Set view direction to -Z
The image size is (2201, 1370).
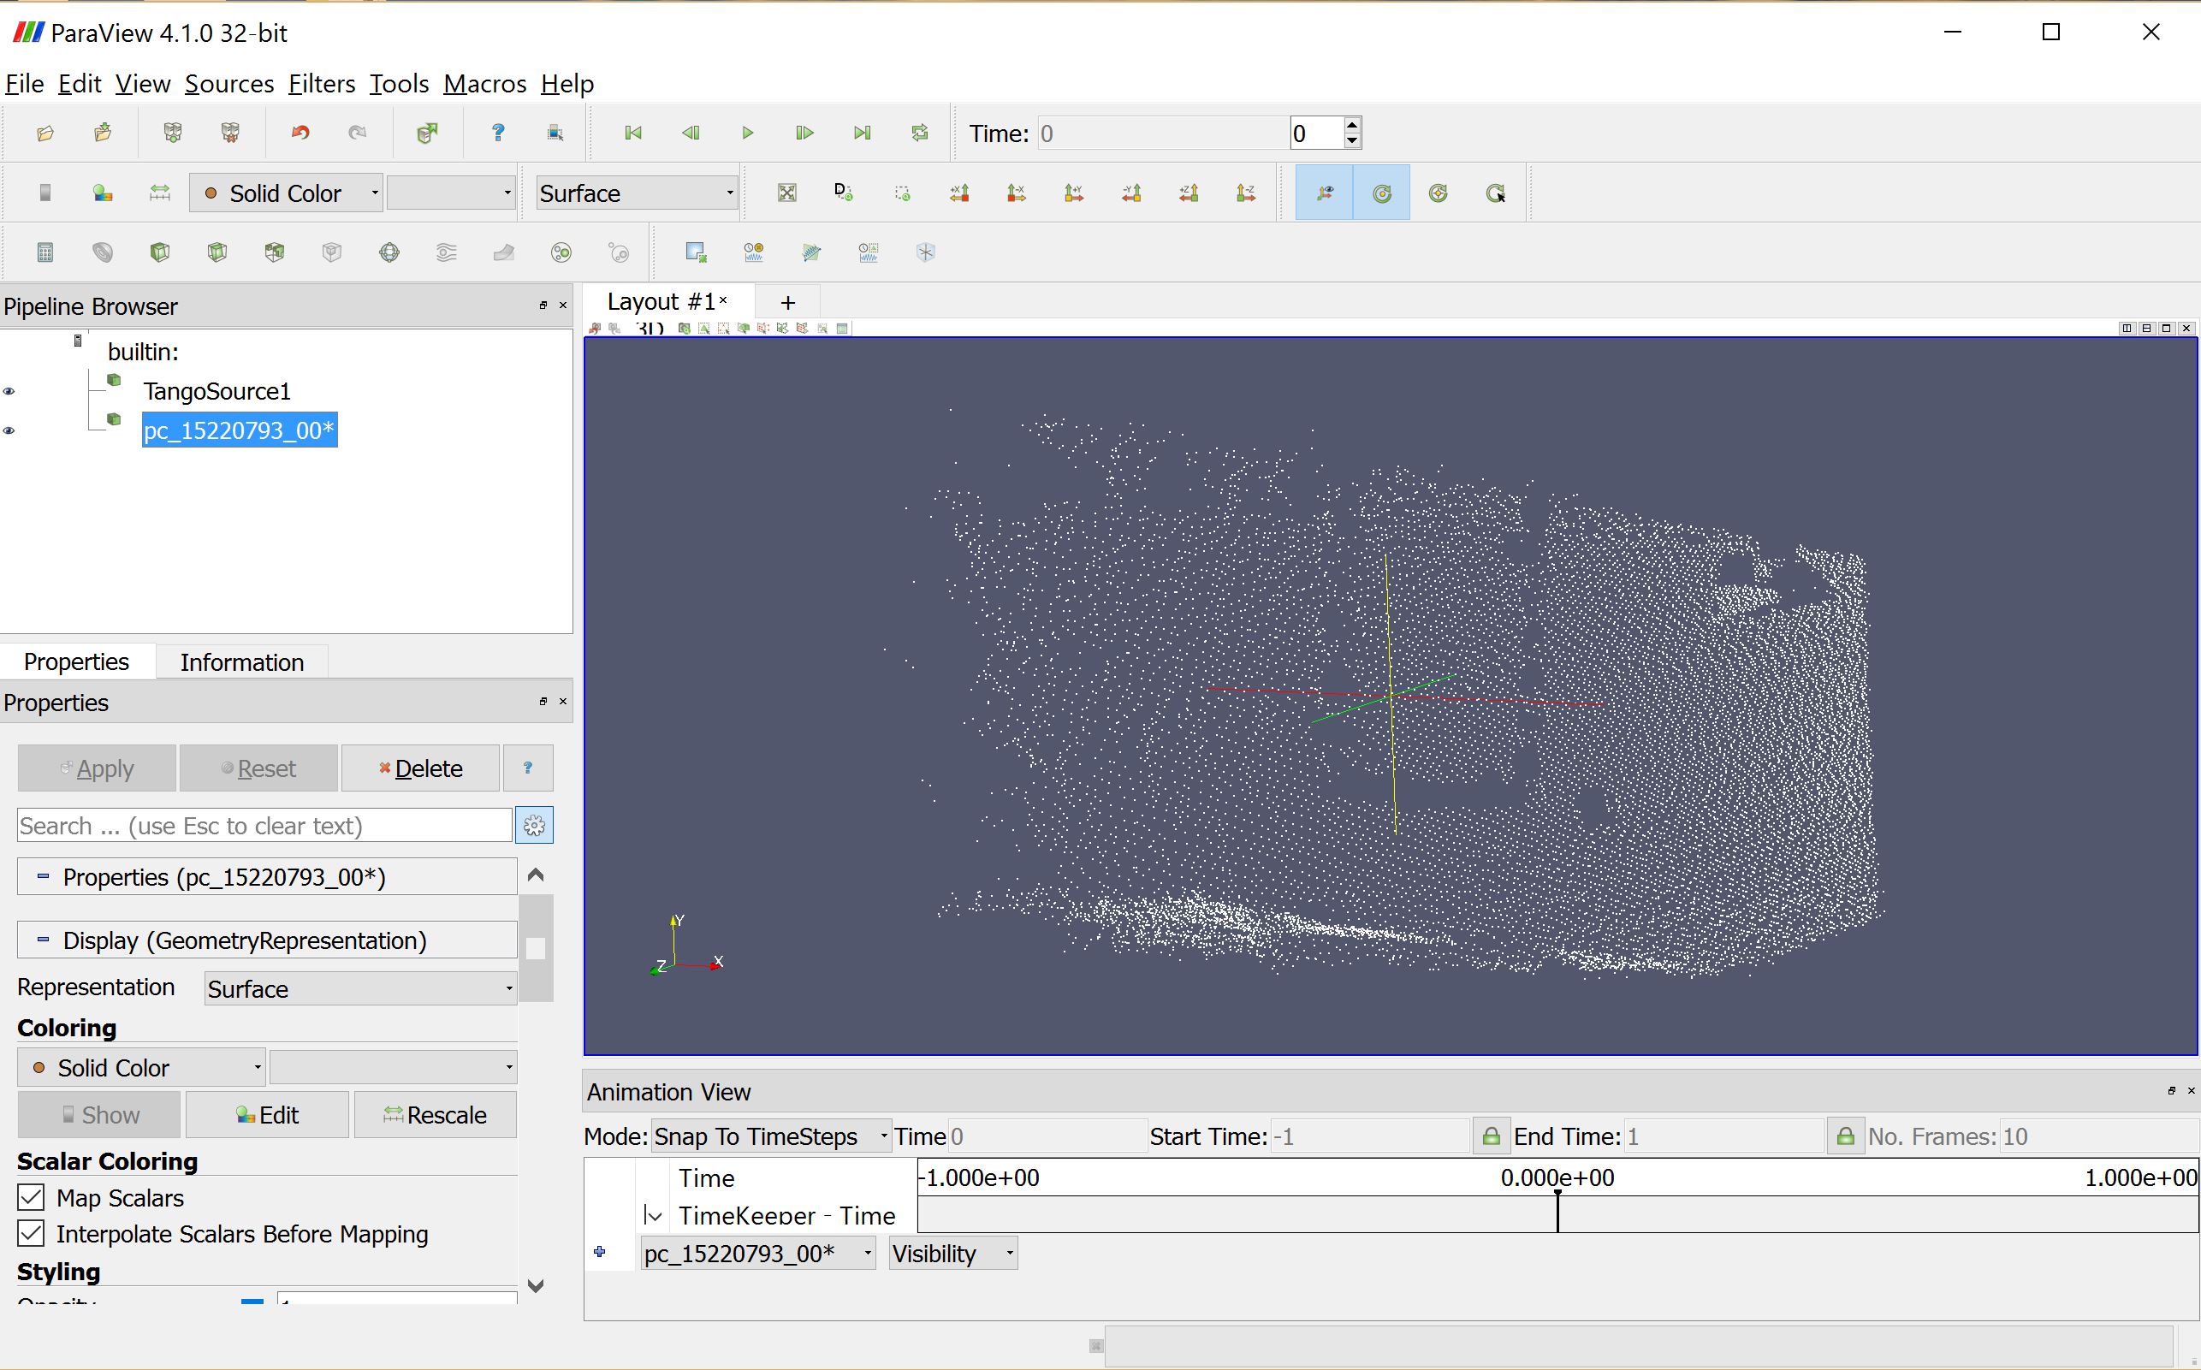[1246, 193]
